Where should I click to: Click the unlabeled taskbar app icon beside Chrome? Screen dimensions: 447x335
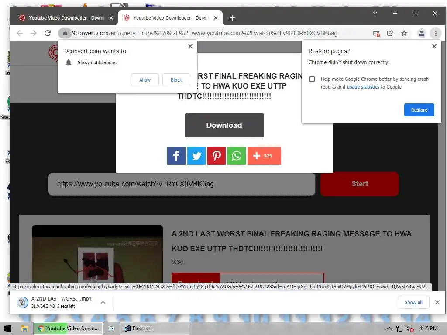point(111,328)
